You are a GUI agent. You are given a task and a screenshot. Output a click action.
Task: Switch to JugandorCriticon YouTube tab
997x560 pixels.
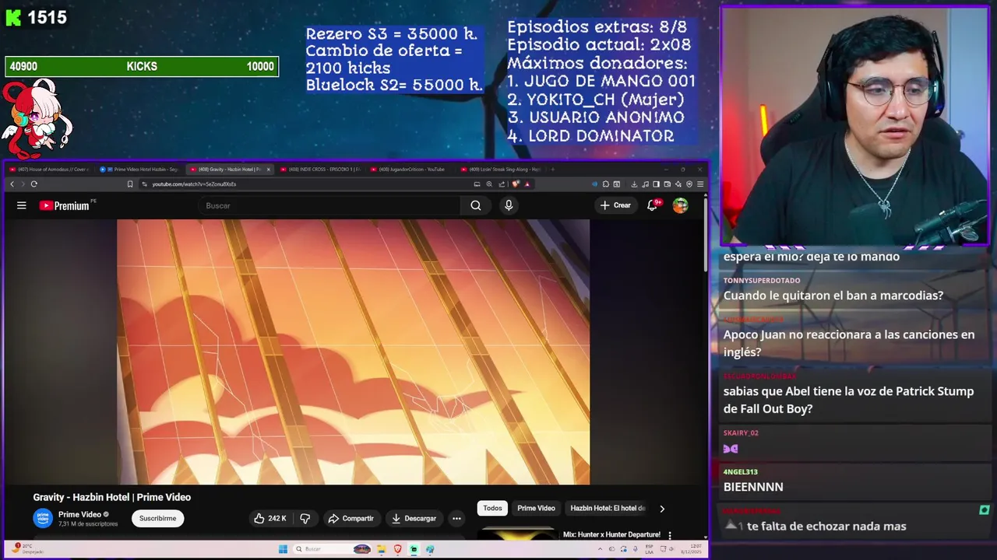[411, 170]
